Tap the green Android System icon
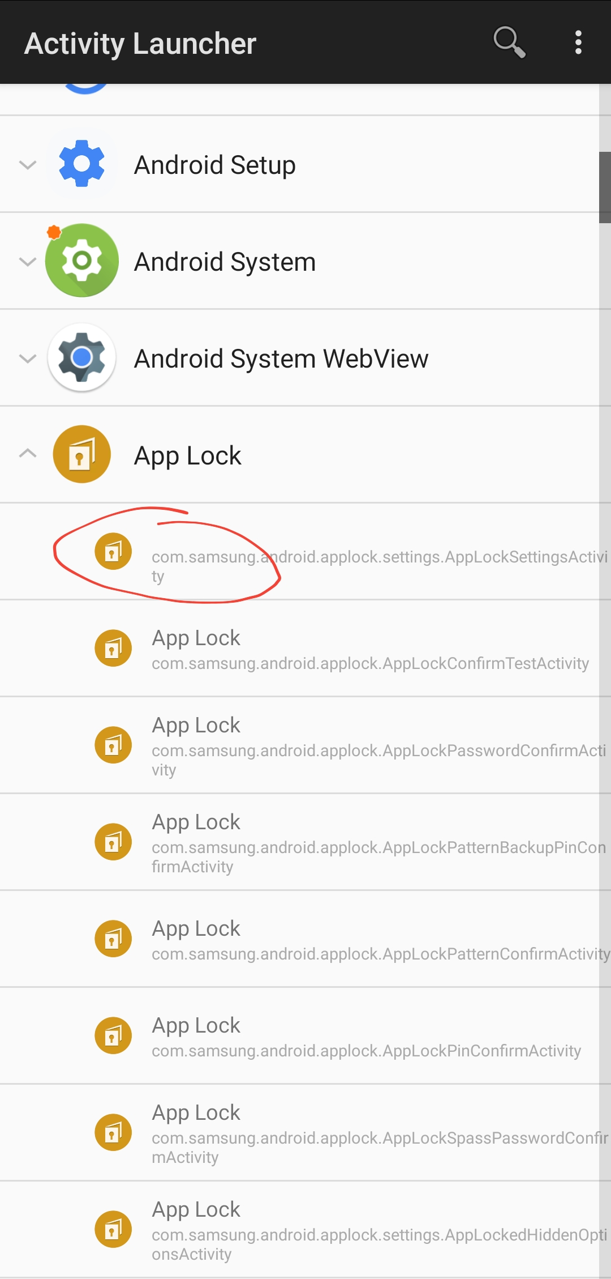Screen dimensions: 611x1279 [82, 261]
